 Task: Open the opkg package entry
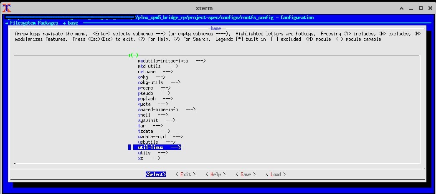pyautogui.click(x=151, y=77)
